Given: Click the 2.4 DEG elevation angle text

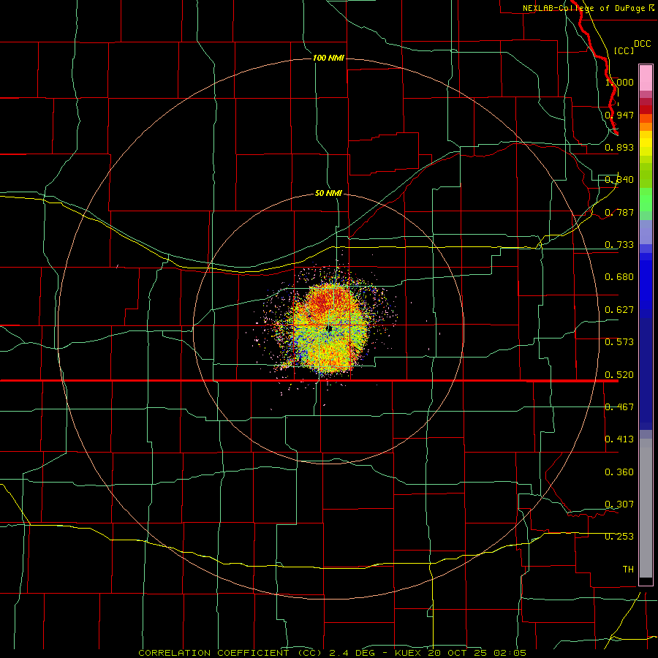Looking at the screenshot, I should click(353, 653).
